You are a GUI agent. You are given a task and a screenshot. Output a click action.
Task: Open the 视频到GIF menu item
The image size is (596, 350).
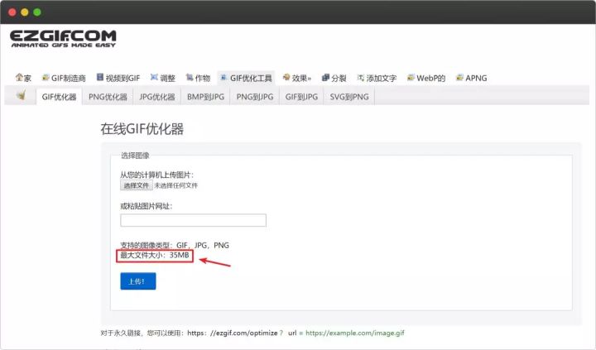[118, 78]
